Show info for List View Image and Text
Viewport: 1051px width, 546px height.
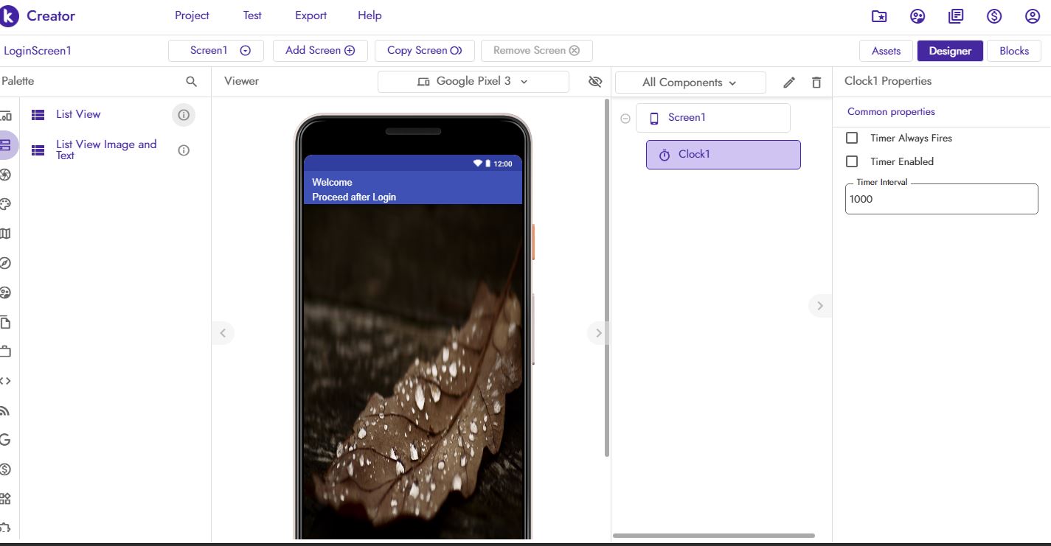(184, 150)
